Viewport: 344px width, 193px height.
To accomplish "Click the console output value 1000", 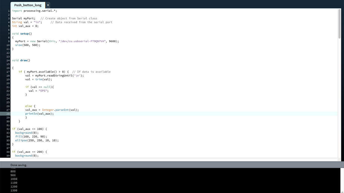I will (x=14, y=179).
